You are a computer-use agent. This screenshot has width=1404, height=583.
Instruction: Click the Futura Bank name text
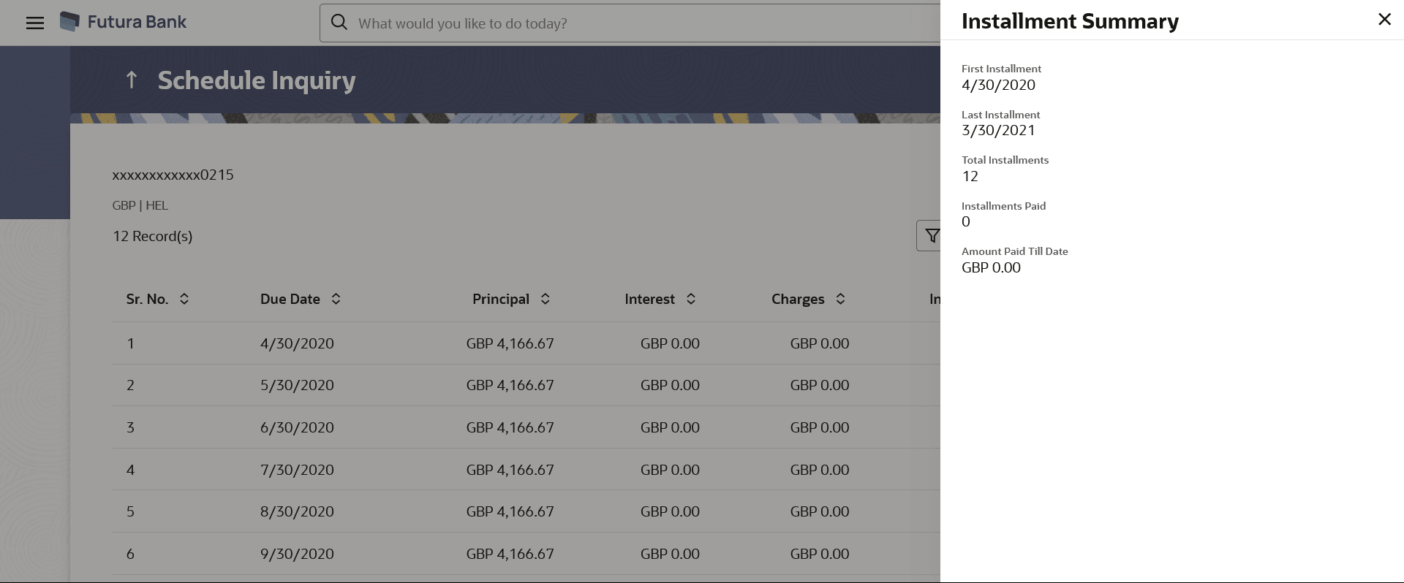coord(137,22)
